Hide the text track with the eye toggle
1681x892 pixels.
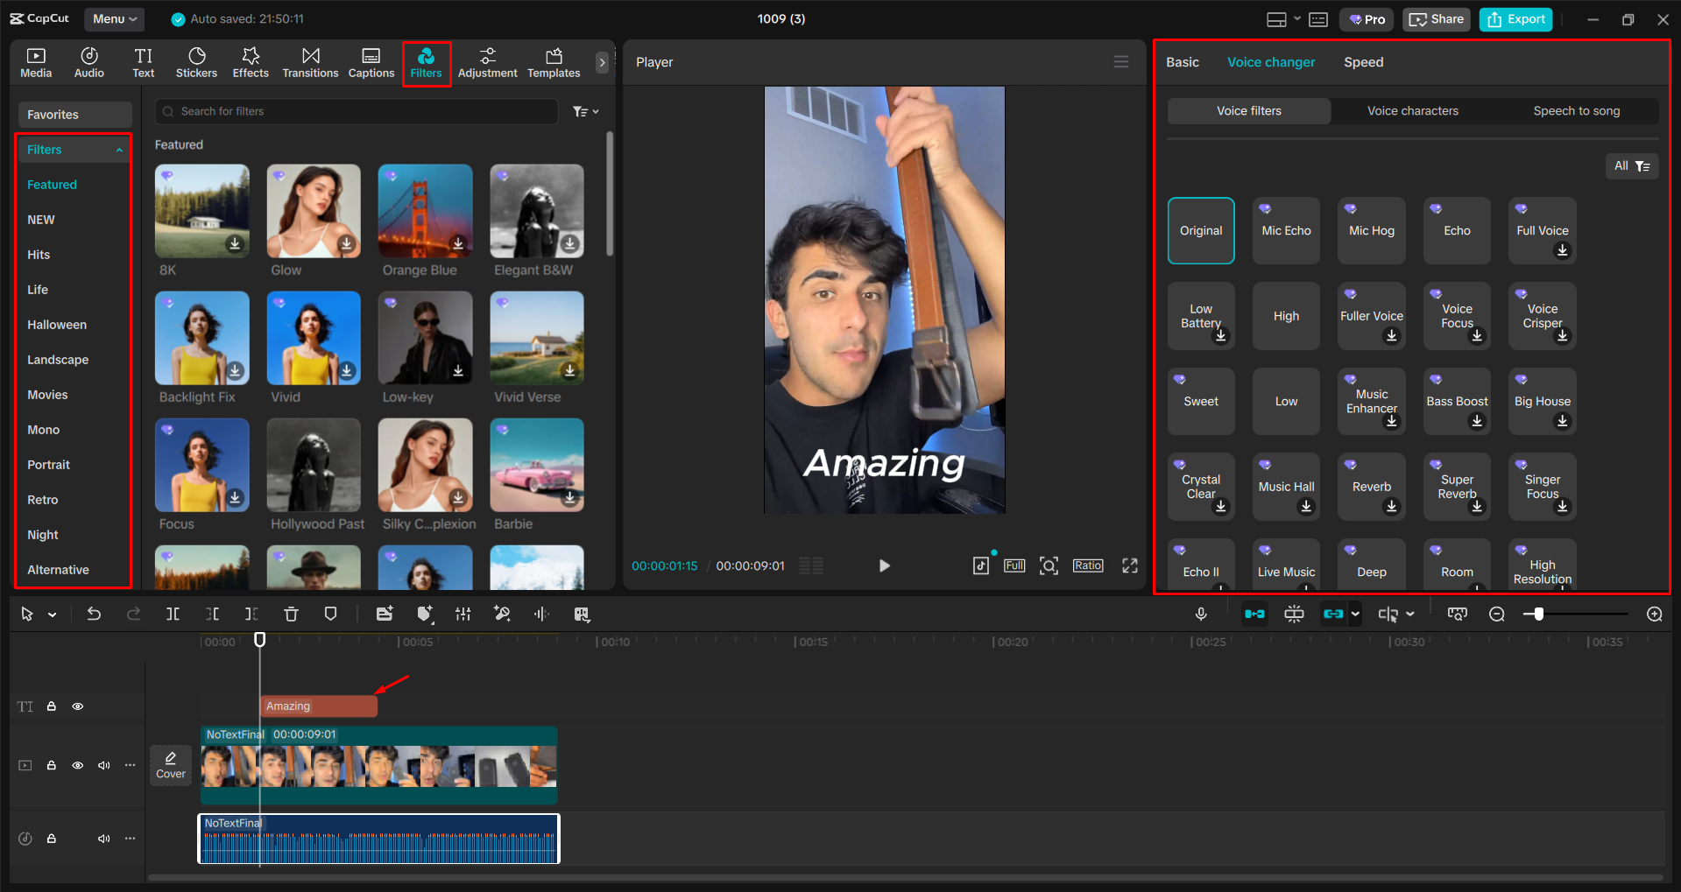77,706
